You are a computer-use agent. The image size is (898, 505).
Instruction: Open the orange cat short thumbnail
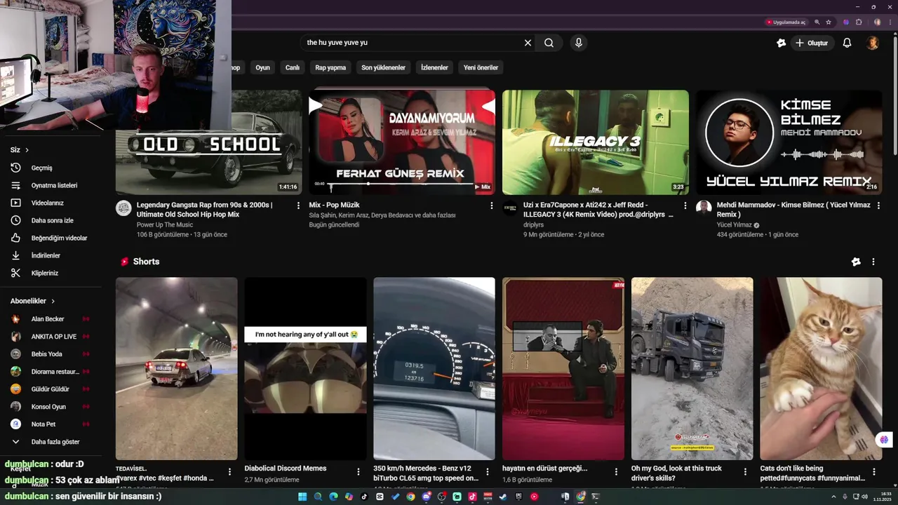click(821, 369)
